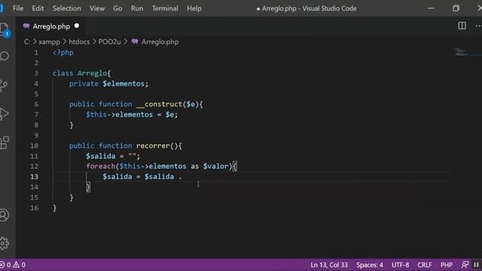Open the Run menu
This screenshot has height=271, width=482.
click(x=137, y=8)
